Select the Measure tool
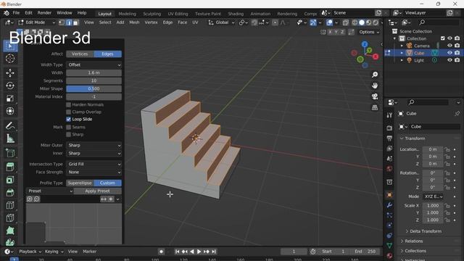 point(10,138)
